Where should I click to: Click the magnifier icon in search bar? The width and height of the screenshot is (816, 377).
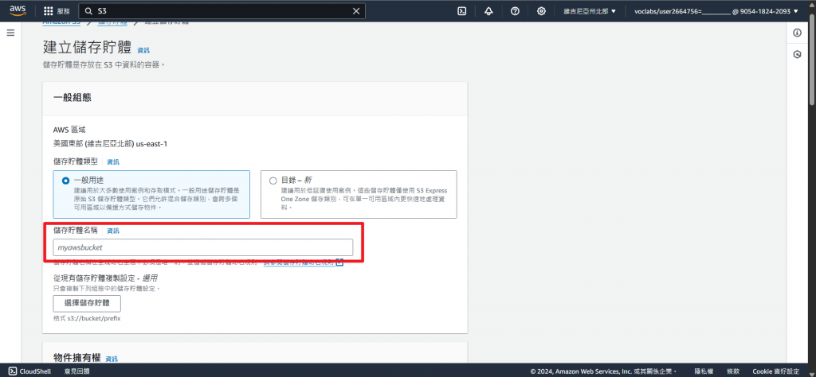pos(88,11)
